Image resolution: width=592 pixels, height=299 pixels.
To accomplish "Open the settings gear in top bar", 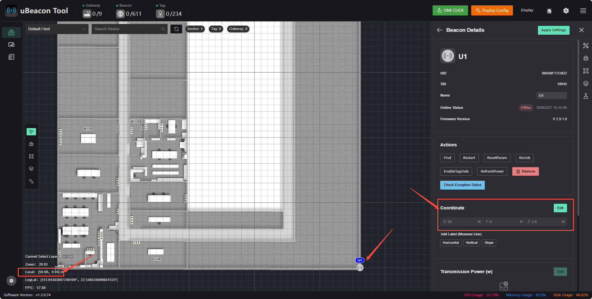I will [x=566, y=11].
